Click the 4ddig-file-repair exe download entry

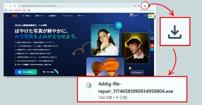(132, 89)
